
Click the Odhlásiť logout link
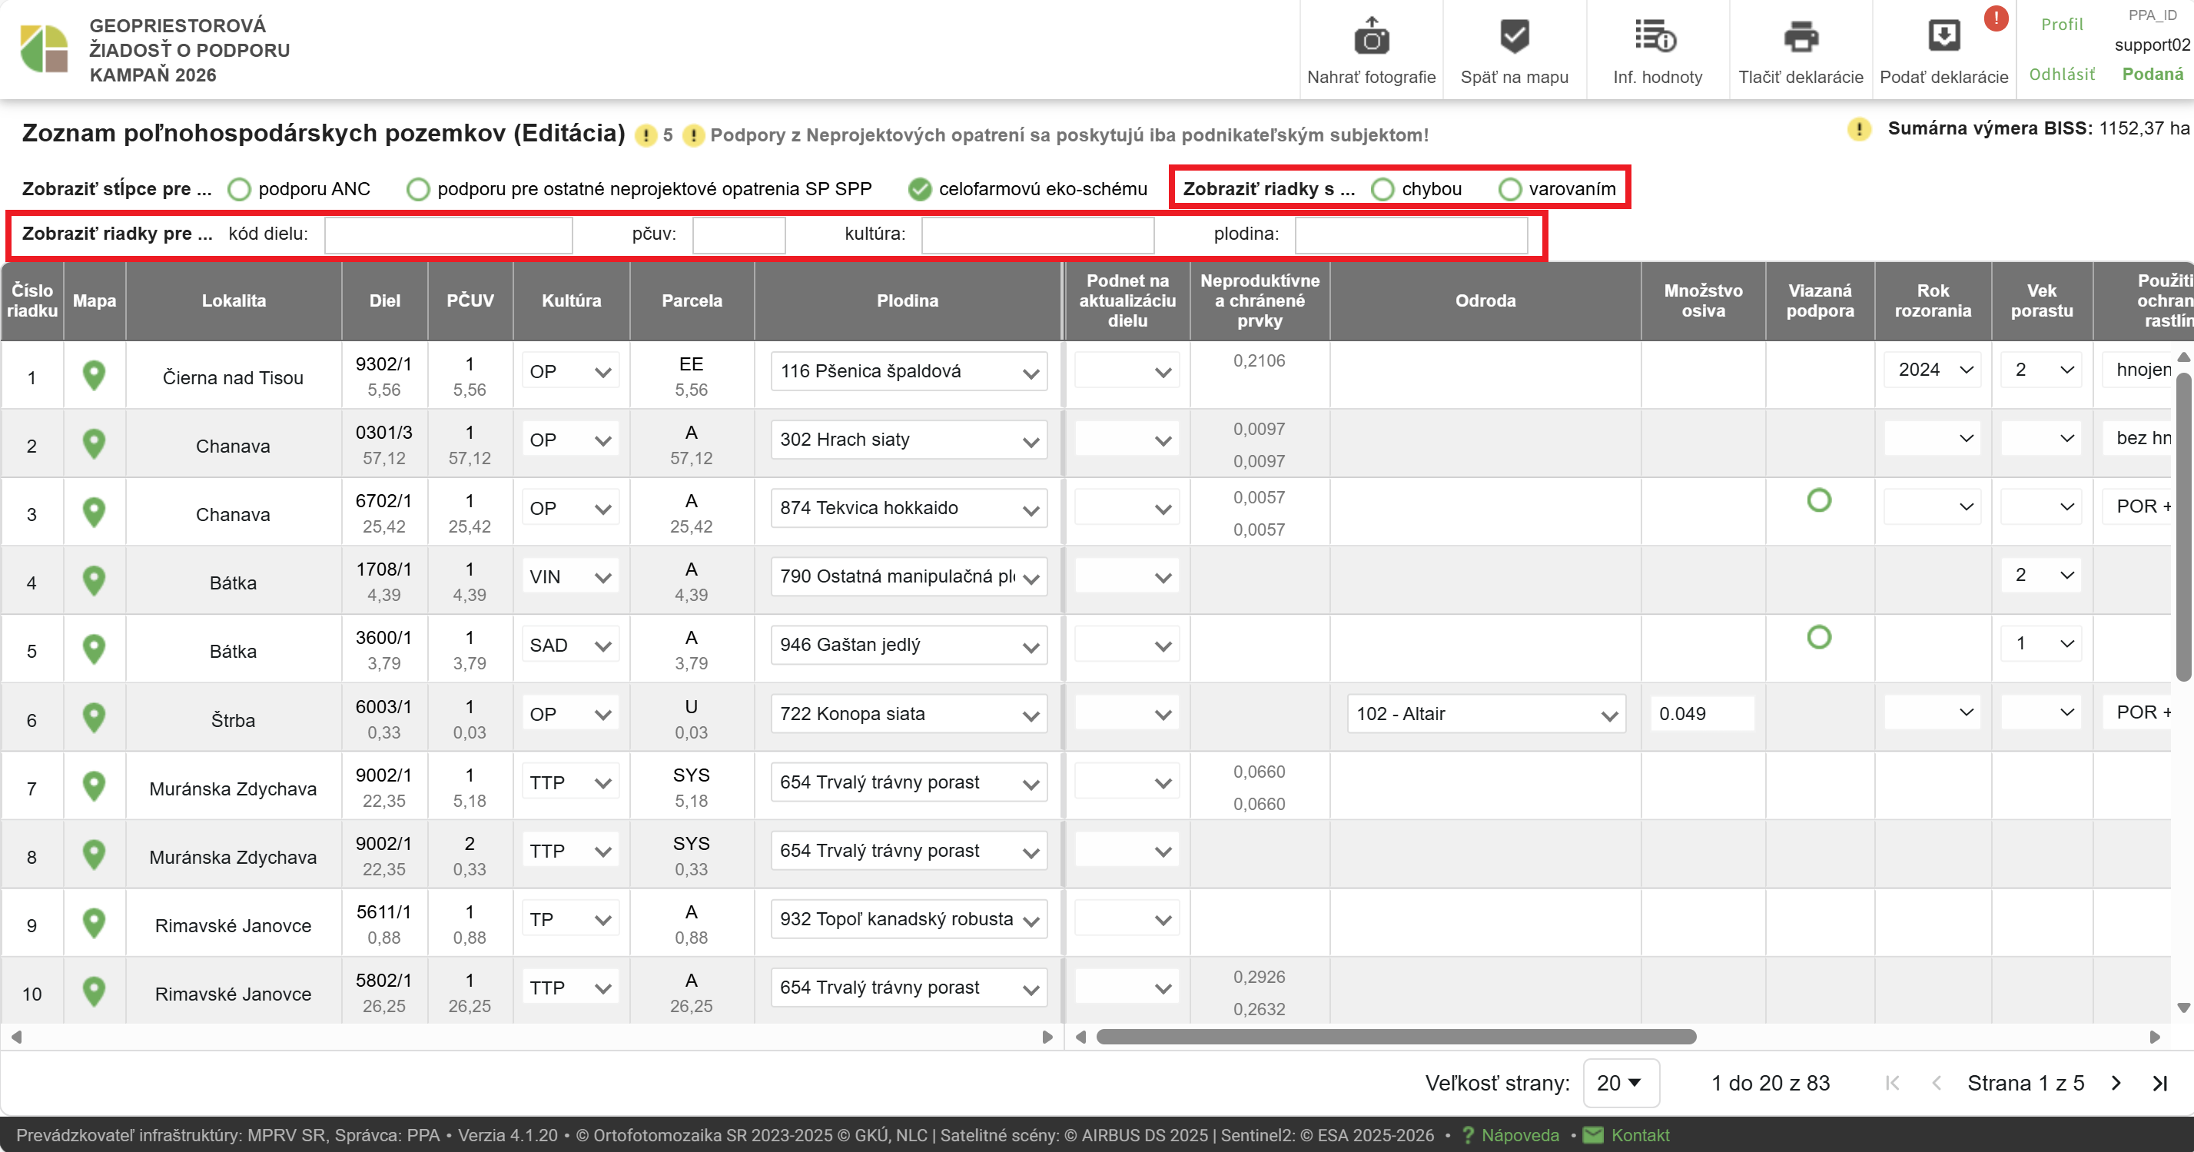point(2061,74)
